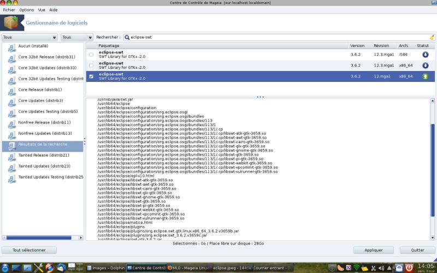This screenshot has width=437, height=273.
Task: Sort by the Arch. column header
Action: [x=403, y=46]
